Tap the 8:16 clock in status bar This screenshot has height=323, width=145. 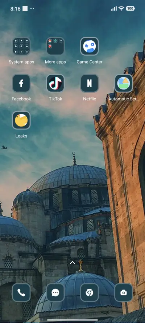pyautogui.click(x=15, y=9)
